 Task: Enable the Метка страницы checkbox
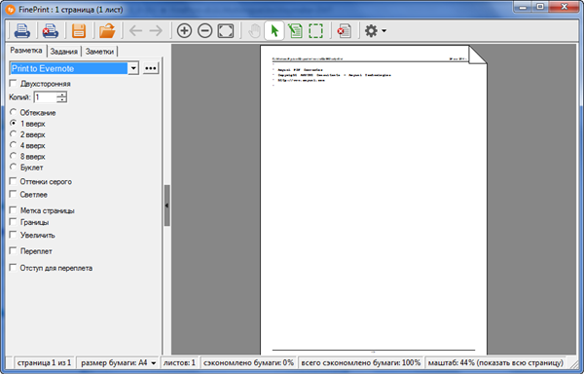point(13,210)
